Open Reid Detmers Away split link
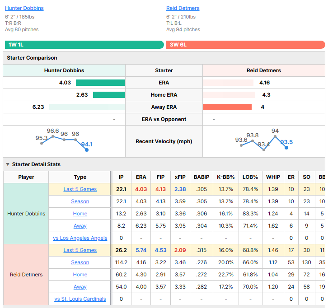This screenshot has height=308, width=328. (x=80, y=287)
